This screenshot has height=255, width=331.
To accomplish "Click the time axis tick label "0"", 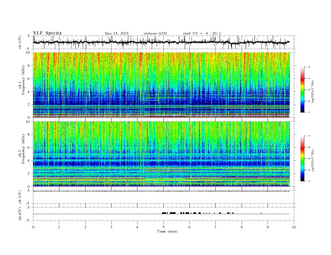I will coord(33,227).
